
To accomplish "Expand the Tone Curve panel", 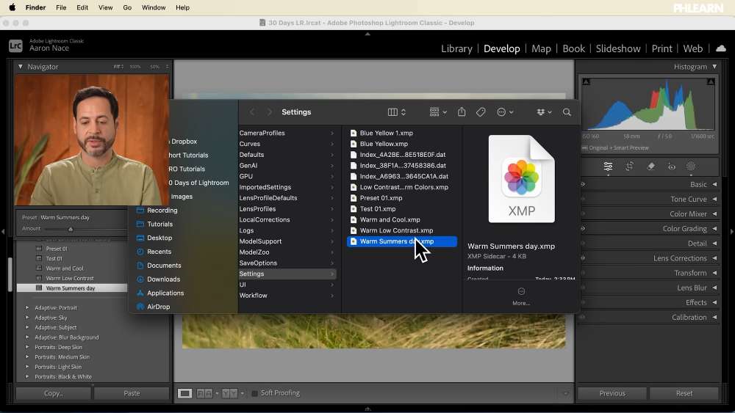I will (x=714, y=200).
